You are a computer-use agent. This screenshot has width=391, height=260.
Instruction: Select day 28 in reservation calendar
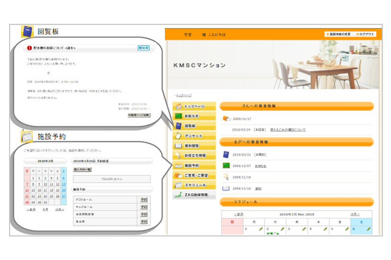click(27, 202)
